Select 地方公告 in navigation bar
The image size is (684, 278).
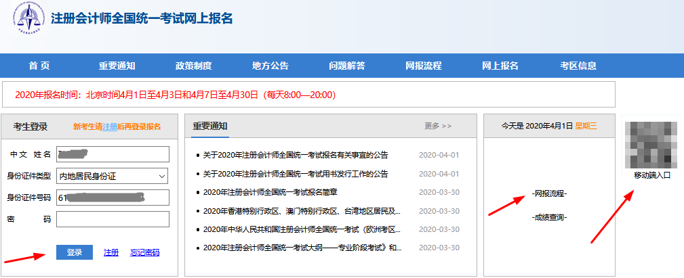[270, 66]
